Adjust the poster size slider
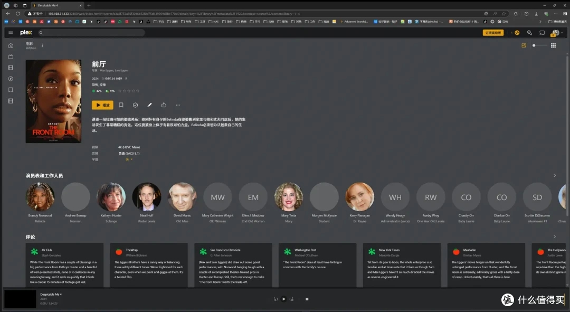The image size is (570, 312). click(x=540, y=45)
